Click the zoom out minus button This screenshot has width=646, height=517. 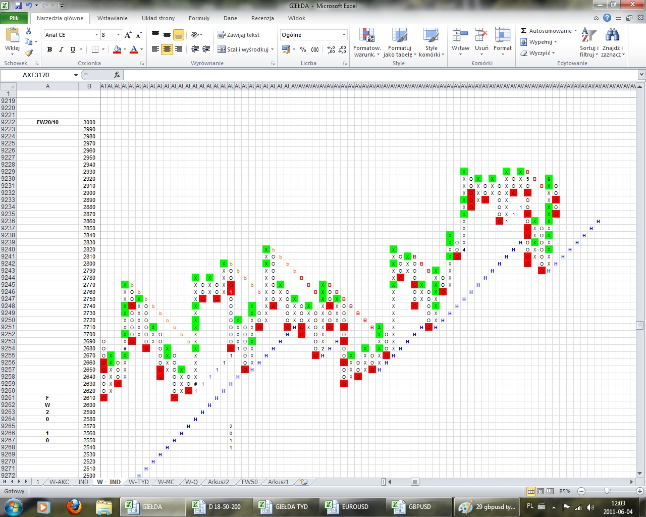point(581,491)
